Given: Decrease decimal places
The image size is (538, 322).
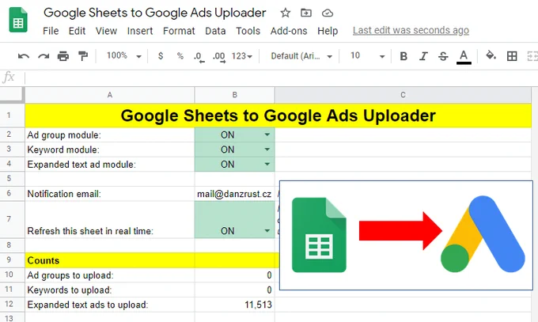Looking at the screenshot, I should click(199, 57).
